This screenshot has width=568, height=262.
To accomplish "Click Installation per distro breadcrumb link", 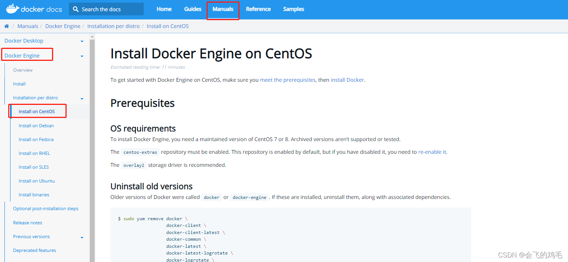I will (x=113, y=26).
